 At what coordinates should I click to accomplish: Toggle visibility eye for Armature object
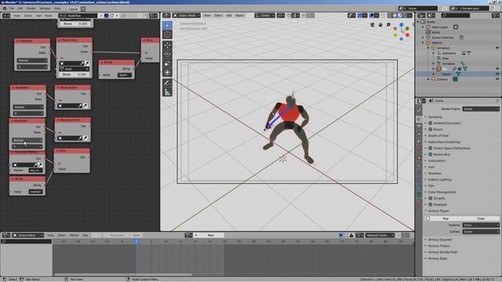tap(497, 48)
